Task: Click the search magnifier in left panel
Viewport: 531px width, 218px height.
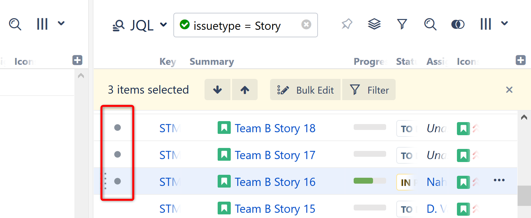Action: [x=15, y=24]
